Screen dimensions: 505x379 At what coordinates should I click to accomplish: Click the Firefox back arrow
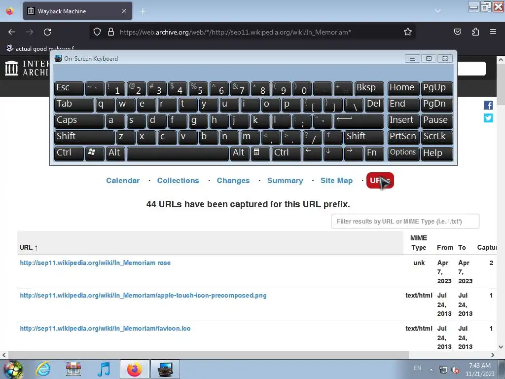12,32
